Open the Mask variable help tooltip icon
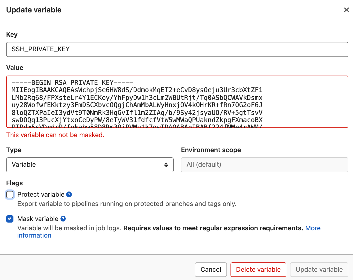Image resolution: width=353 pixels, height=280 pixels. click(63, 219)
